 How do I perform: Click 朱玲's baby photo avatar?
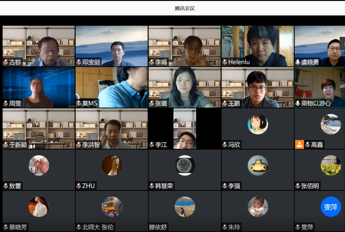pyautogui.click(x=258, y=207)
